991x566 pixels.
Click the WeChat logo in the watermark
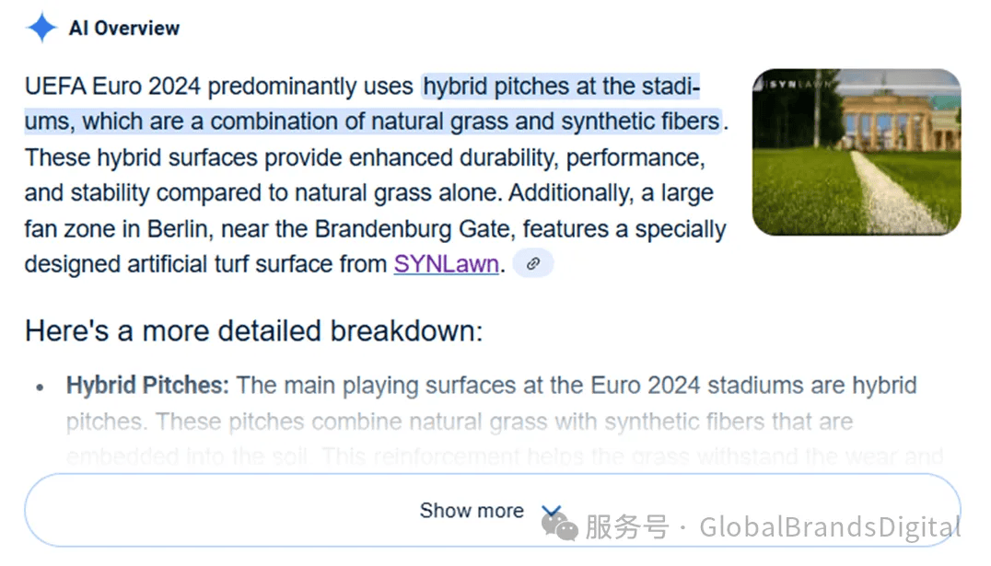coord(560,526)
